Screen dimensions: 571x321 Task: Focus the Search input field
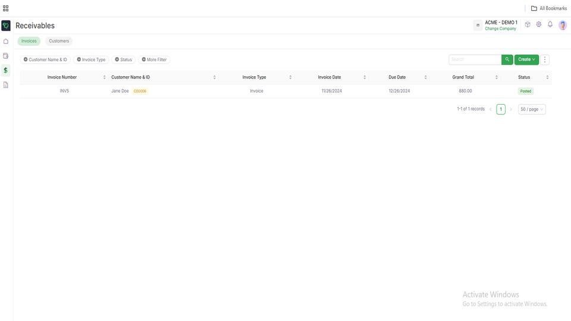point(475,59)
